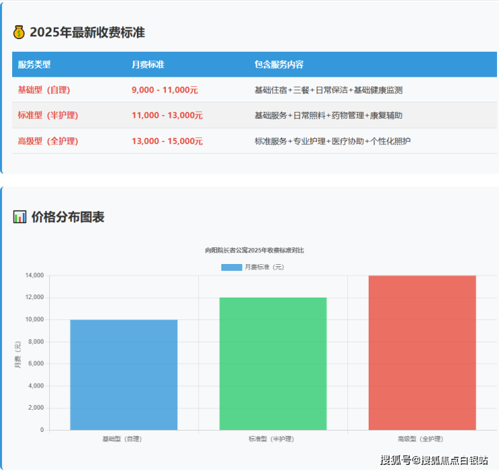Screen dimensions: 499x471
Task: Click the bar chart icon beside 价格分布图表
Action: pos(20,217)
